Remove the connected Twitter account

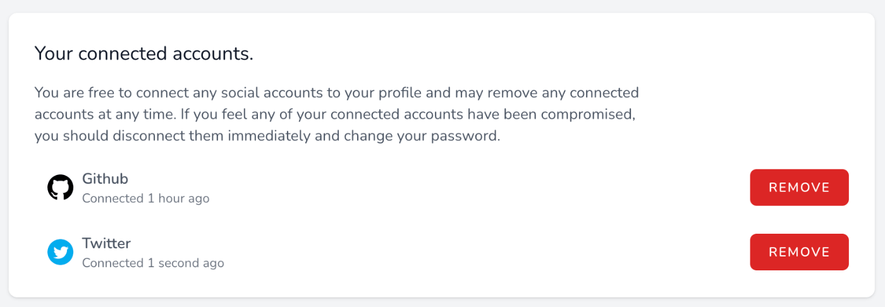[799, 252]
